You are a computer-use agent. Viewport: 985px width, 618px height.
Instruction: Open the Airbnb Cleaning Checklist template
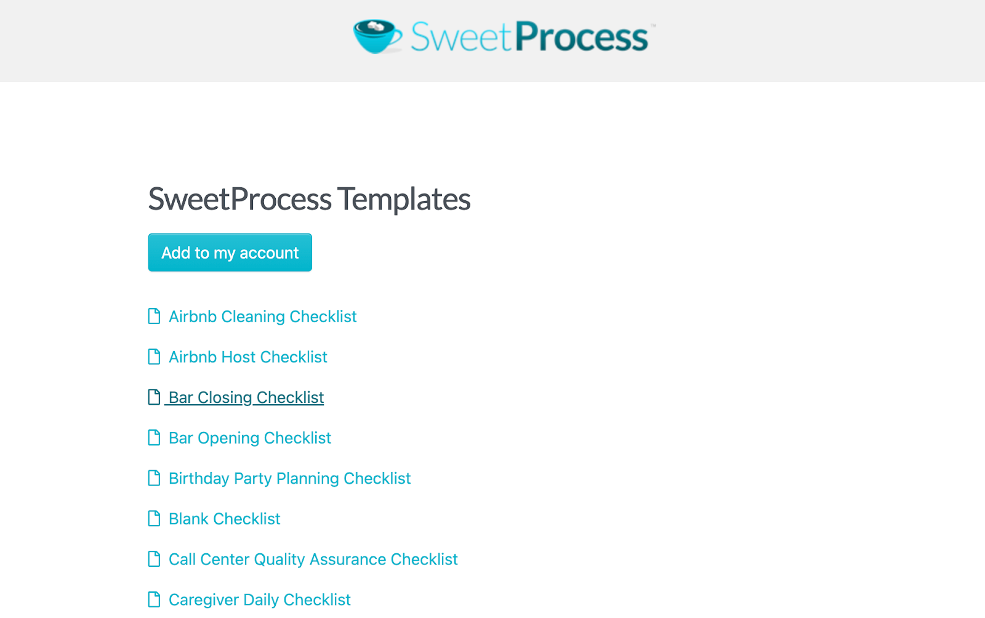[x=263, y=316]
